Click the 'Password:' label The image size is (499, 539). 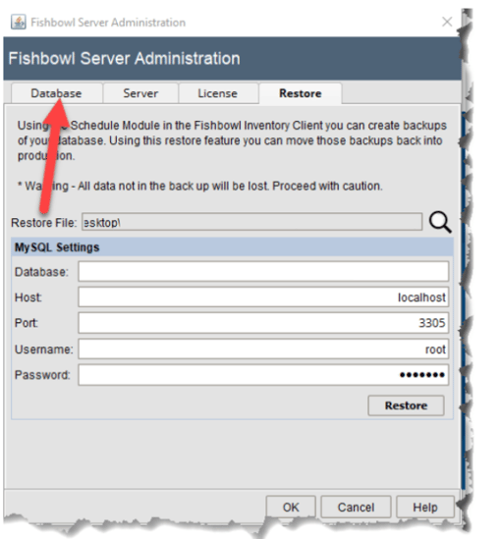(x=42, y=375)
